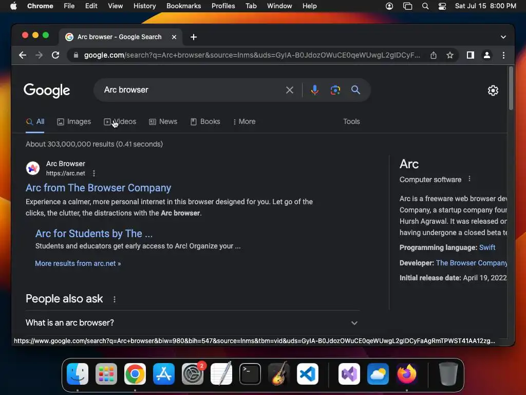Start a search by voice
Screen dimensions: 526x395
pyautogui.click(x=315, y=90)
